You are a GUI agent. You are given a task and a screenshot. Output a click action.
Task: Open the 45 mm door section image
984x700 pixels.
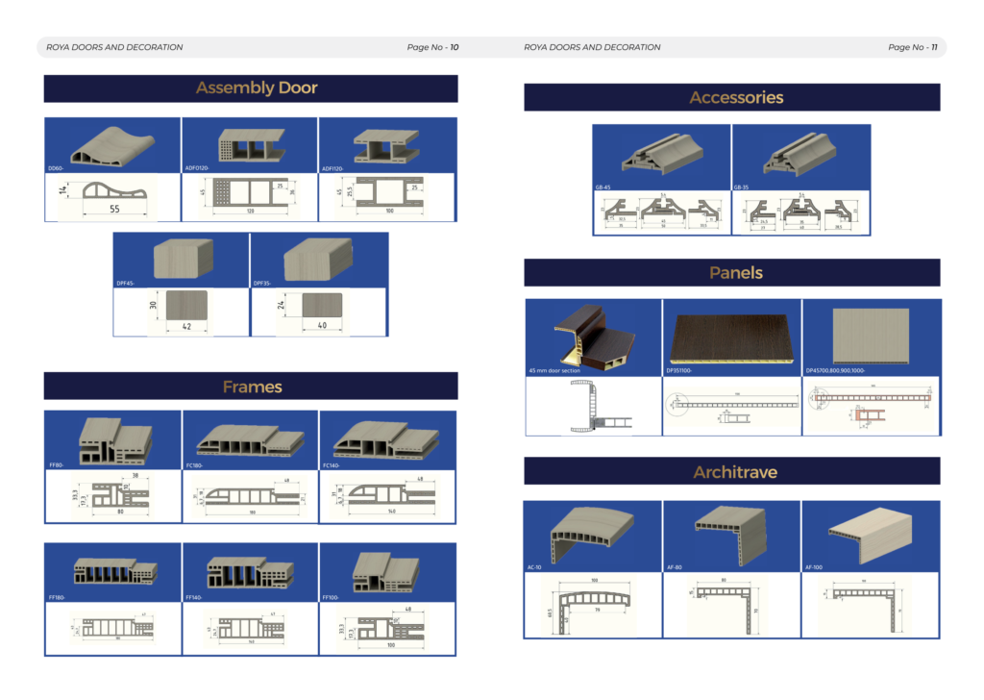593,337
